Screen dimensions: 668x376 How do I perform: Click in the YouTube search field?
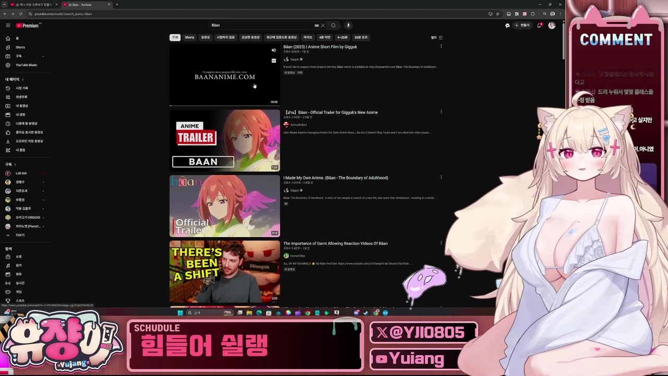261,25
